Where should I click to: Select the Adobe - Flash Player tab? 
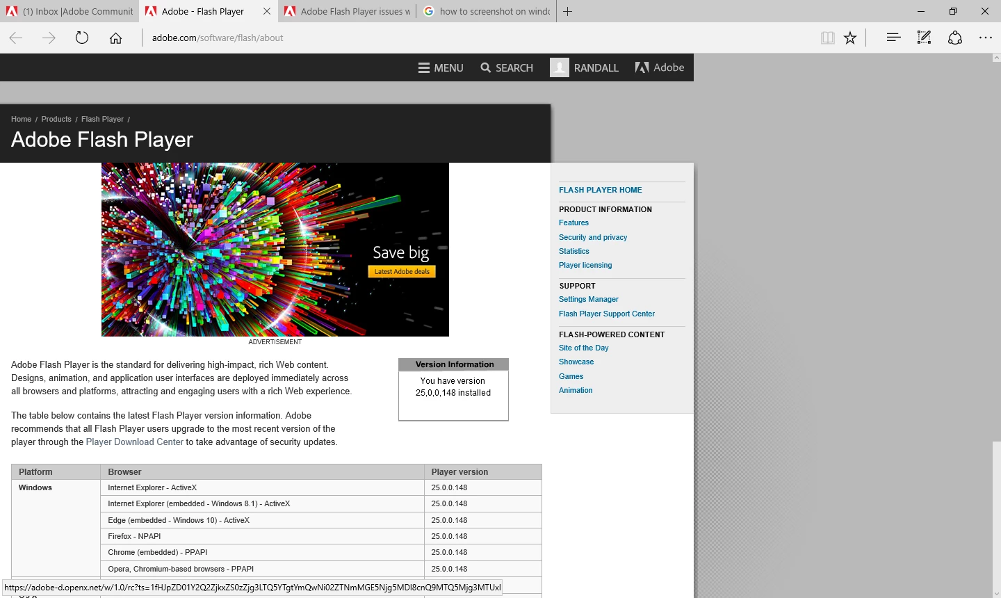coord(202,11)
